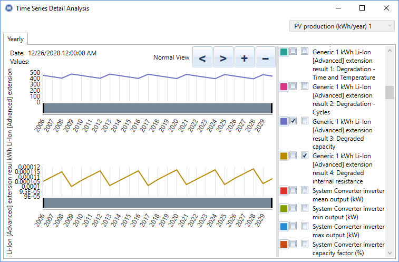Screen dimensions: 399x262
Task: Maximize the Time Series Detail Analysis window
Action: (362, 8)
